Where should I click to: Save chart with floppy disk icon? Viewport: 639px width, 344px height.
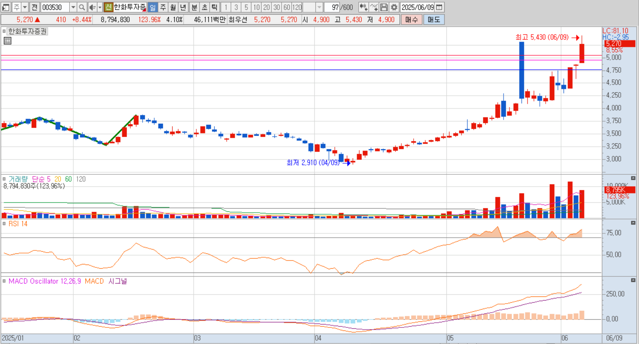(384, 7)
